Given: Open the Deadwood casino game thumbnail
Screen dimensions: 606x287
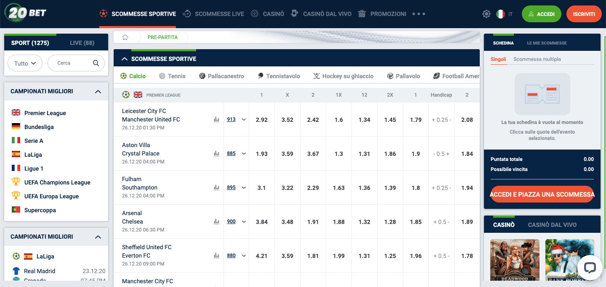Looking at the screenshot, I should click(515, 260).
